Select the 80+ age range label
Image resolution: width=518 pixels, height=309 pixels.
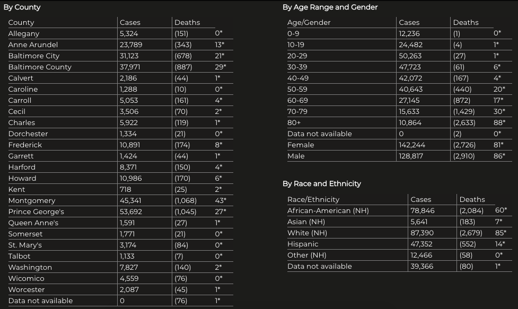tap(294, 122)
